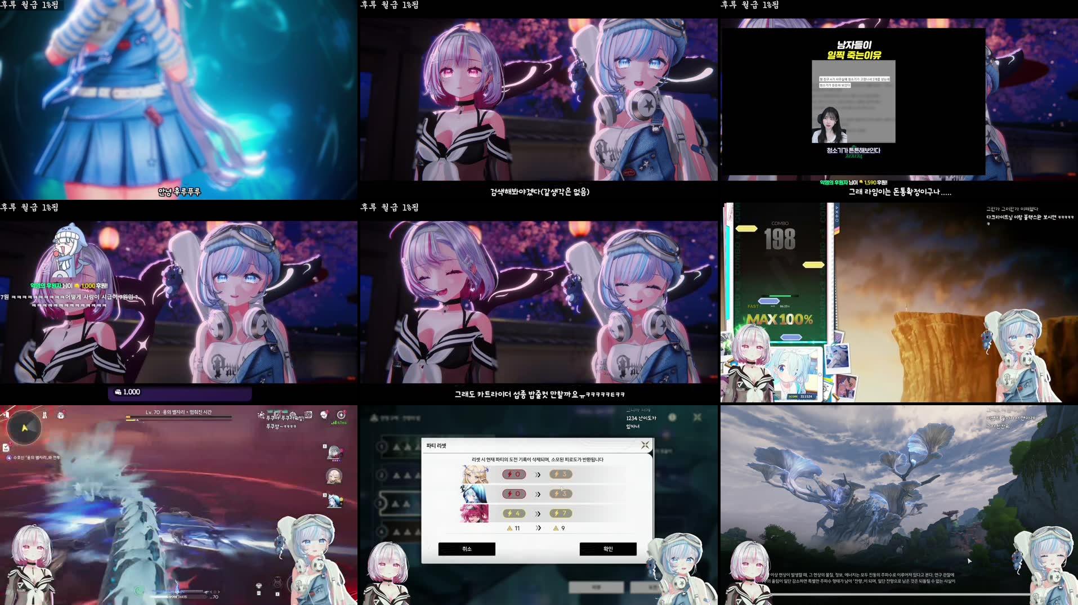Screen dimensions: 1078x605
Task: Confirm the party reset with 확인
Action: (608, 549)
